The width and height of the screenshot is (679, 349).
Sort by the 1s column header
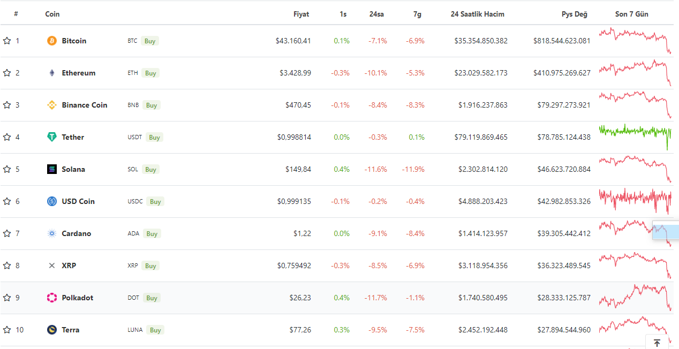(x=343, y=14)
